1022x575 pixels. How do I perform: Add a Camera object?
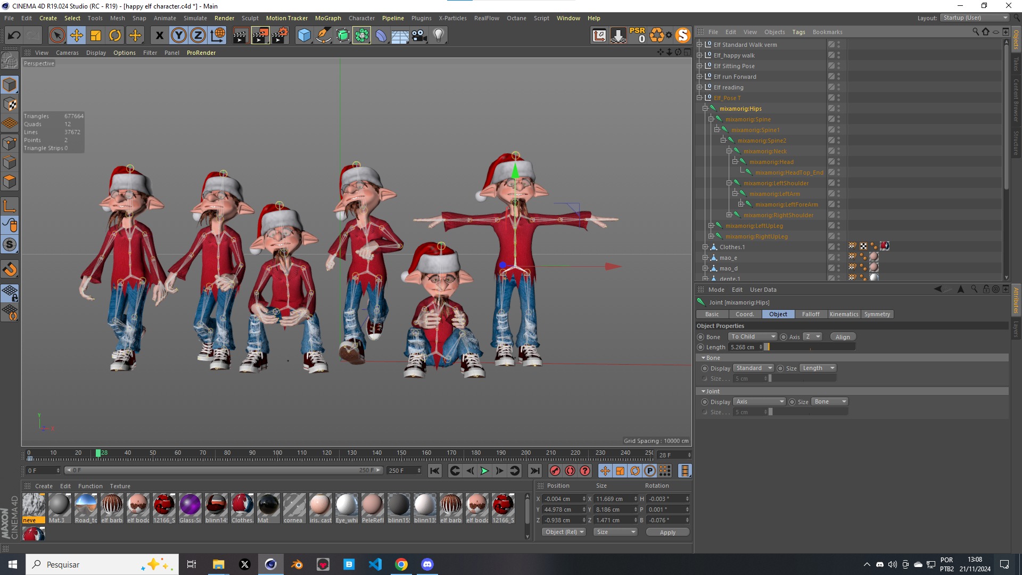click(x=419, y=36)
